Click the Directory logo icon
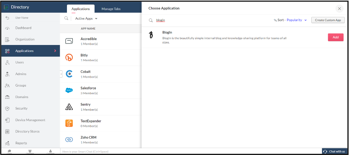The width and height of the screenshot is (349, 155). pyautogui.click(x=6, y=7)
